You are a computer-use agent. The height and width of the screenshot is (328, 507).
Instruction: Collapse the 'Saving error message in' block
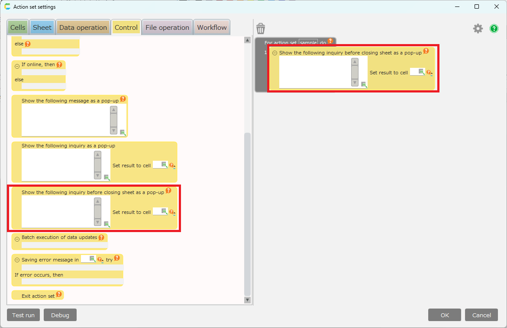17,260
